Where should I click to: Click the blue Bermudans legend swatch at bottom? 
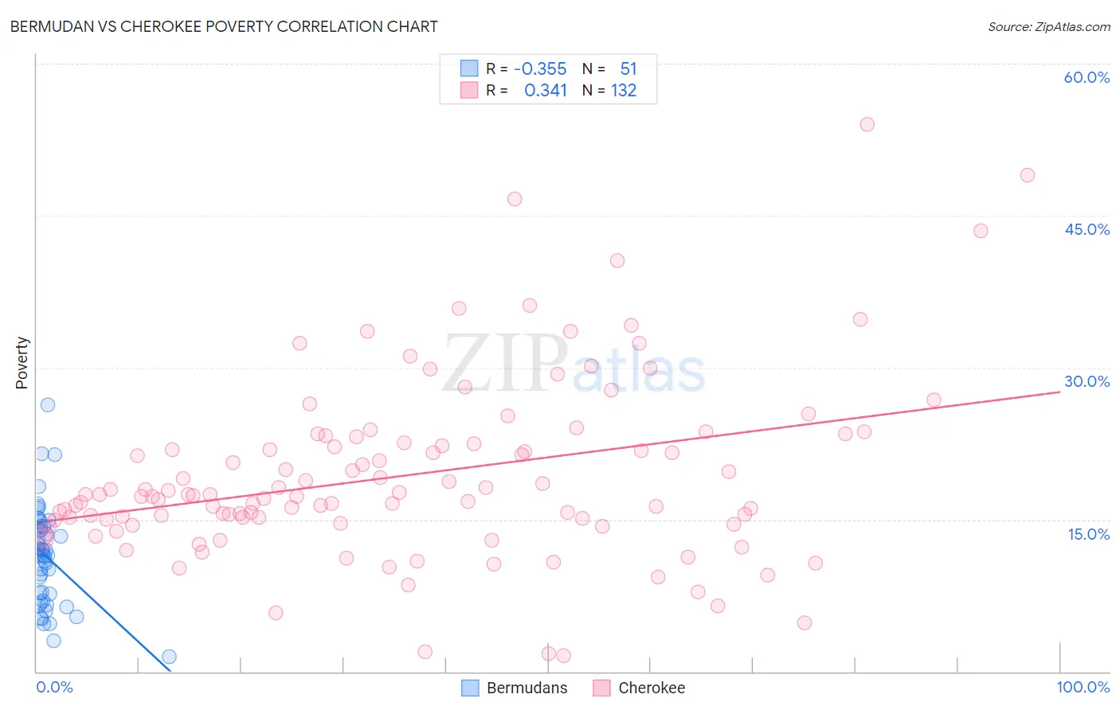click(470, 688)
